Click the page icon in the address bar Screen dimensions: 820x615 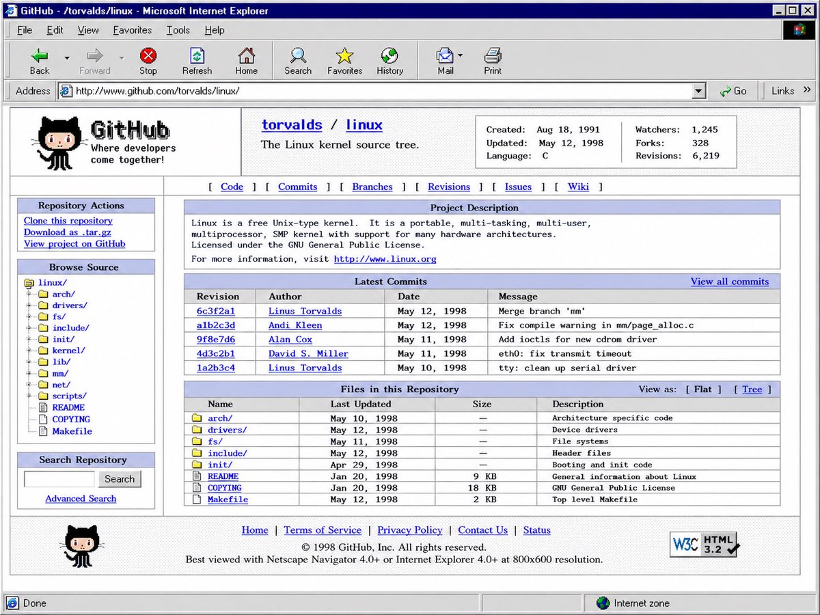click(66, 91)
